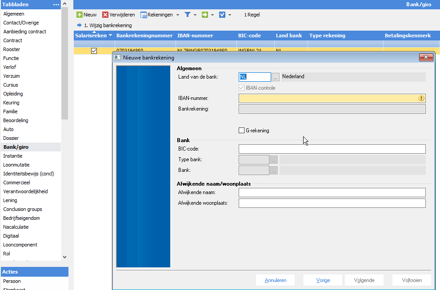This screenshot has height=290, width=440.
Task: Open the Bank/giro tab
Action: (x=16, y=147)
